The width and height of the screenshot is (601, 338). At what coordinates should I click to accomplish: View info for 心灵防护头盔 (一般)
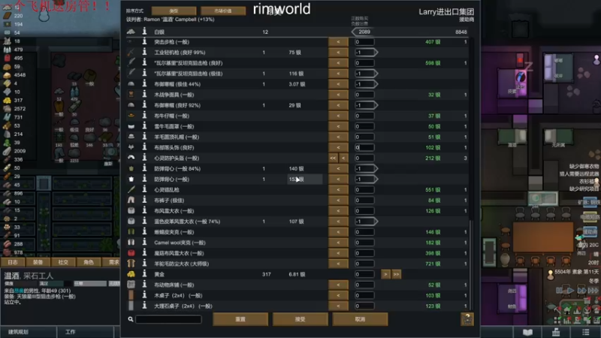144,158
